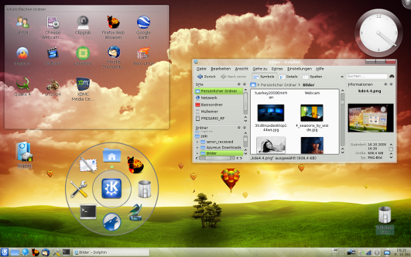Open the Extras menu
Screen dimensions: 411x257
[277, 69]
